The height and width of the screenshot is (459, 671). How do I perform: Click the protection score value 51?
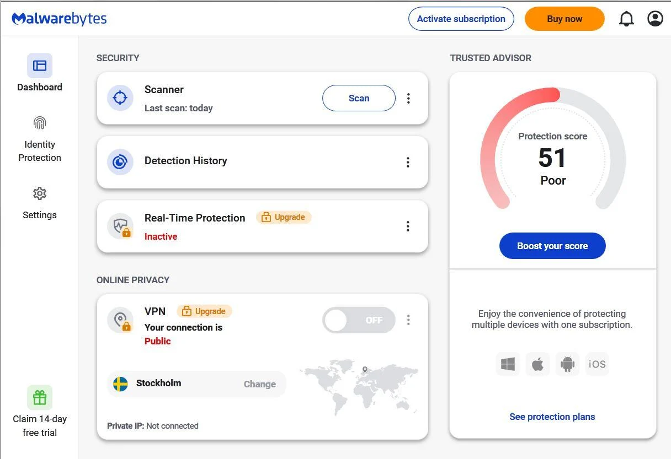point(552,158)
